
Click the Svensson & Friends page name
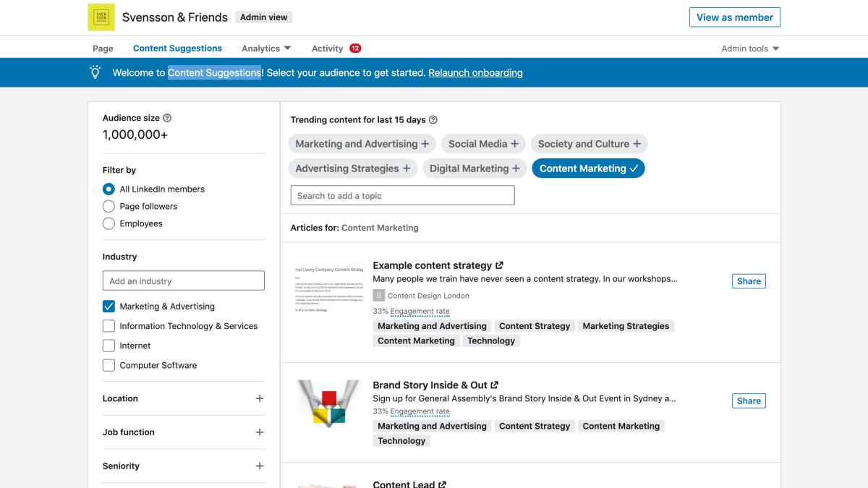[x=175, y=17]
